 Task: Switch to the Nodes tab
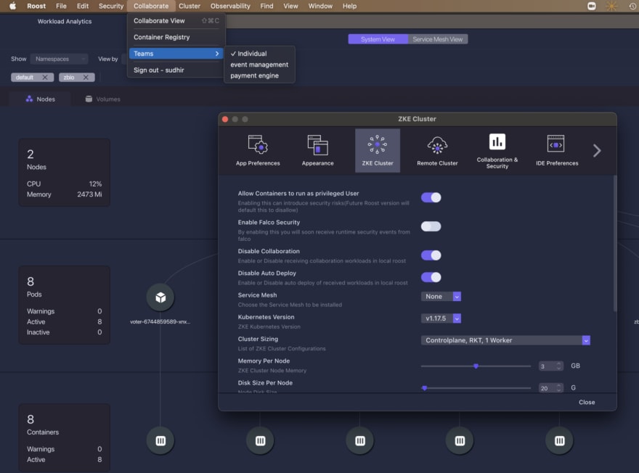point(40,99)
